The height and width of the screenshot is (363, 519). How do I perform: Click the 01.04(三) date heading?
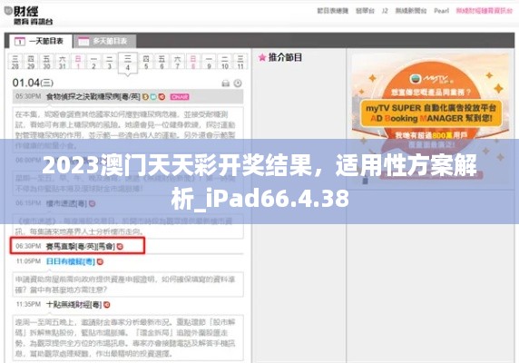tap(33, 83)
